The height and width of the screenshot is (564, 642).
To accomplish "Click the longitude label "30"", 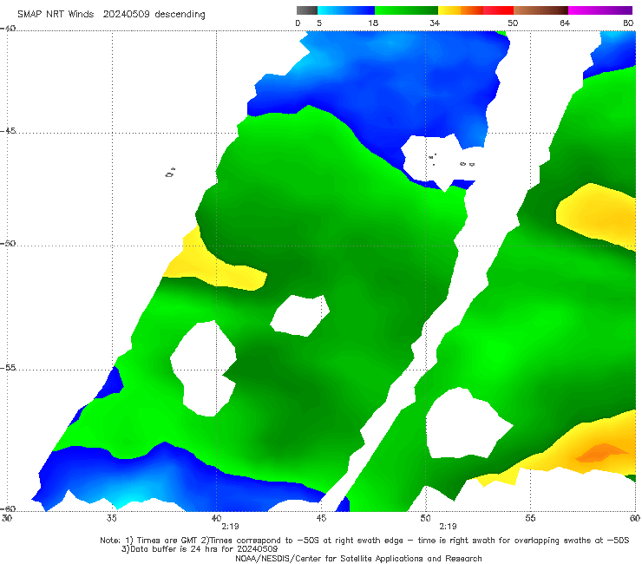I will (7, 518).
